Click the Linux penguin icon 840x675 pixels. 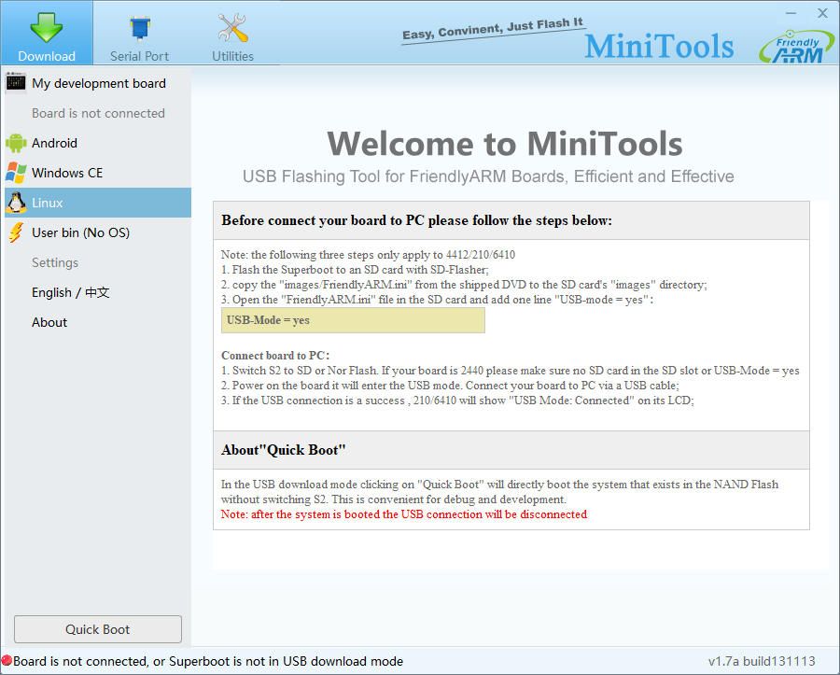[x=16, y=203]
